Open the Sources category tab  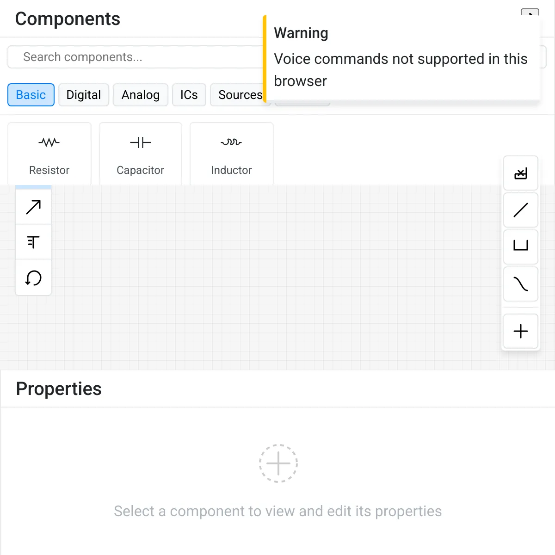tap(240, 95)
